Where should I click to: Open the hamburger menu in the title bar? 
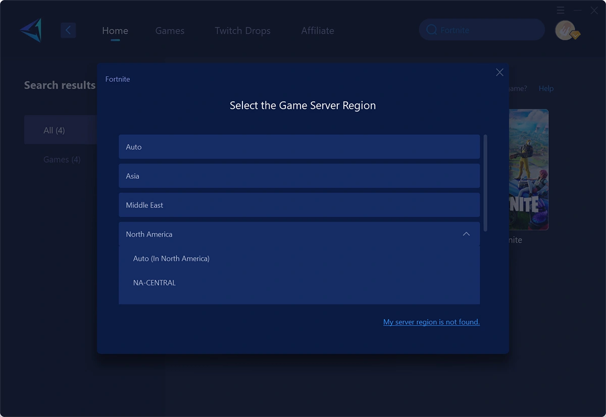tap(561, 10)
